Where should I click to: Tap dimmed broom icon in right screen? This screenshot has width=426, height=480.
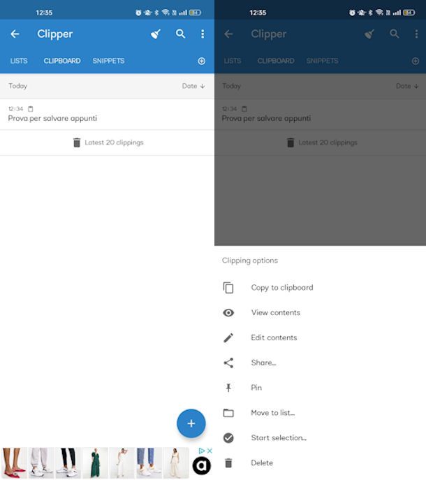[369, 34]
